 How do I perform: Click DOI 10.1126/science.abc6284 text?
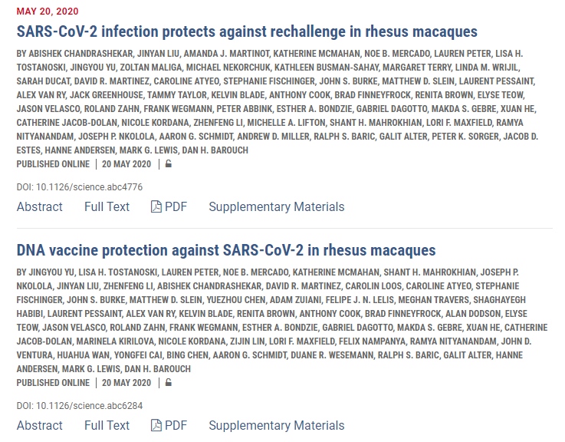80,405
